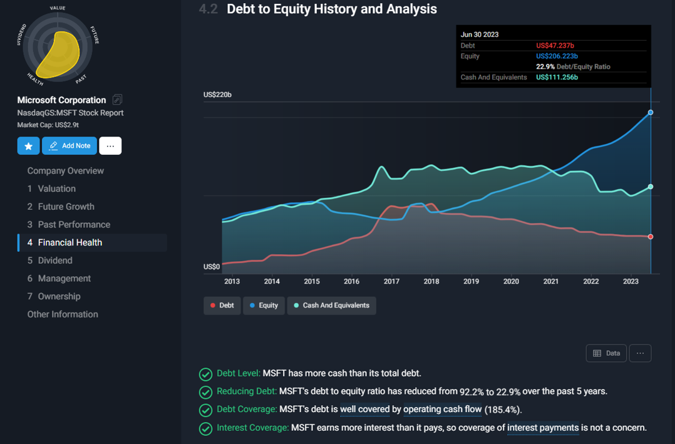Click the Interest Coverage check icon
The width and height of the screenshot is (675, 444).
click(x=206, y=428)
